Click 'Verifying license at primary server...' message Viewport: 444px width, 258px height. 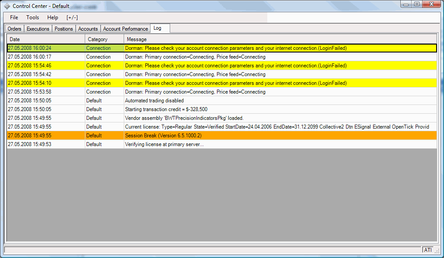pyautogui.click(x=164, y=144)
